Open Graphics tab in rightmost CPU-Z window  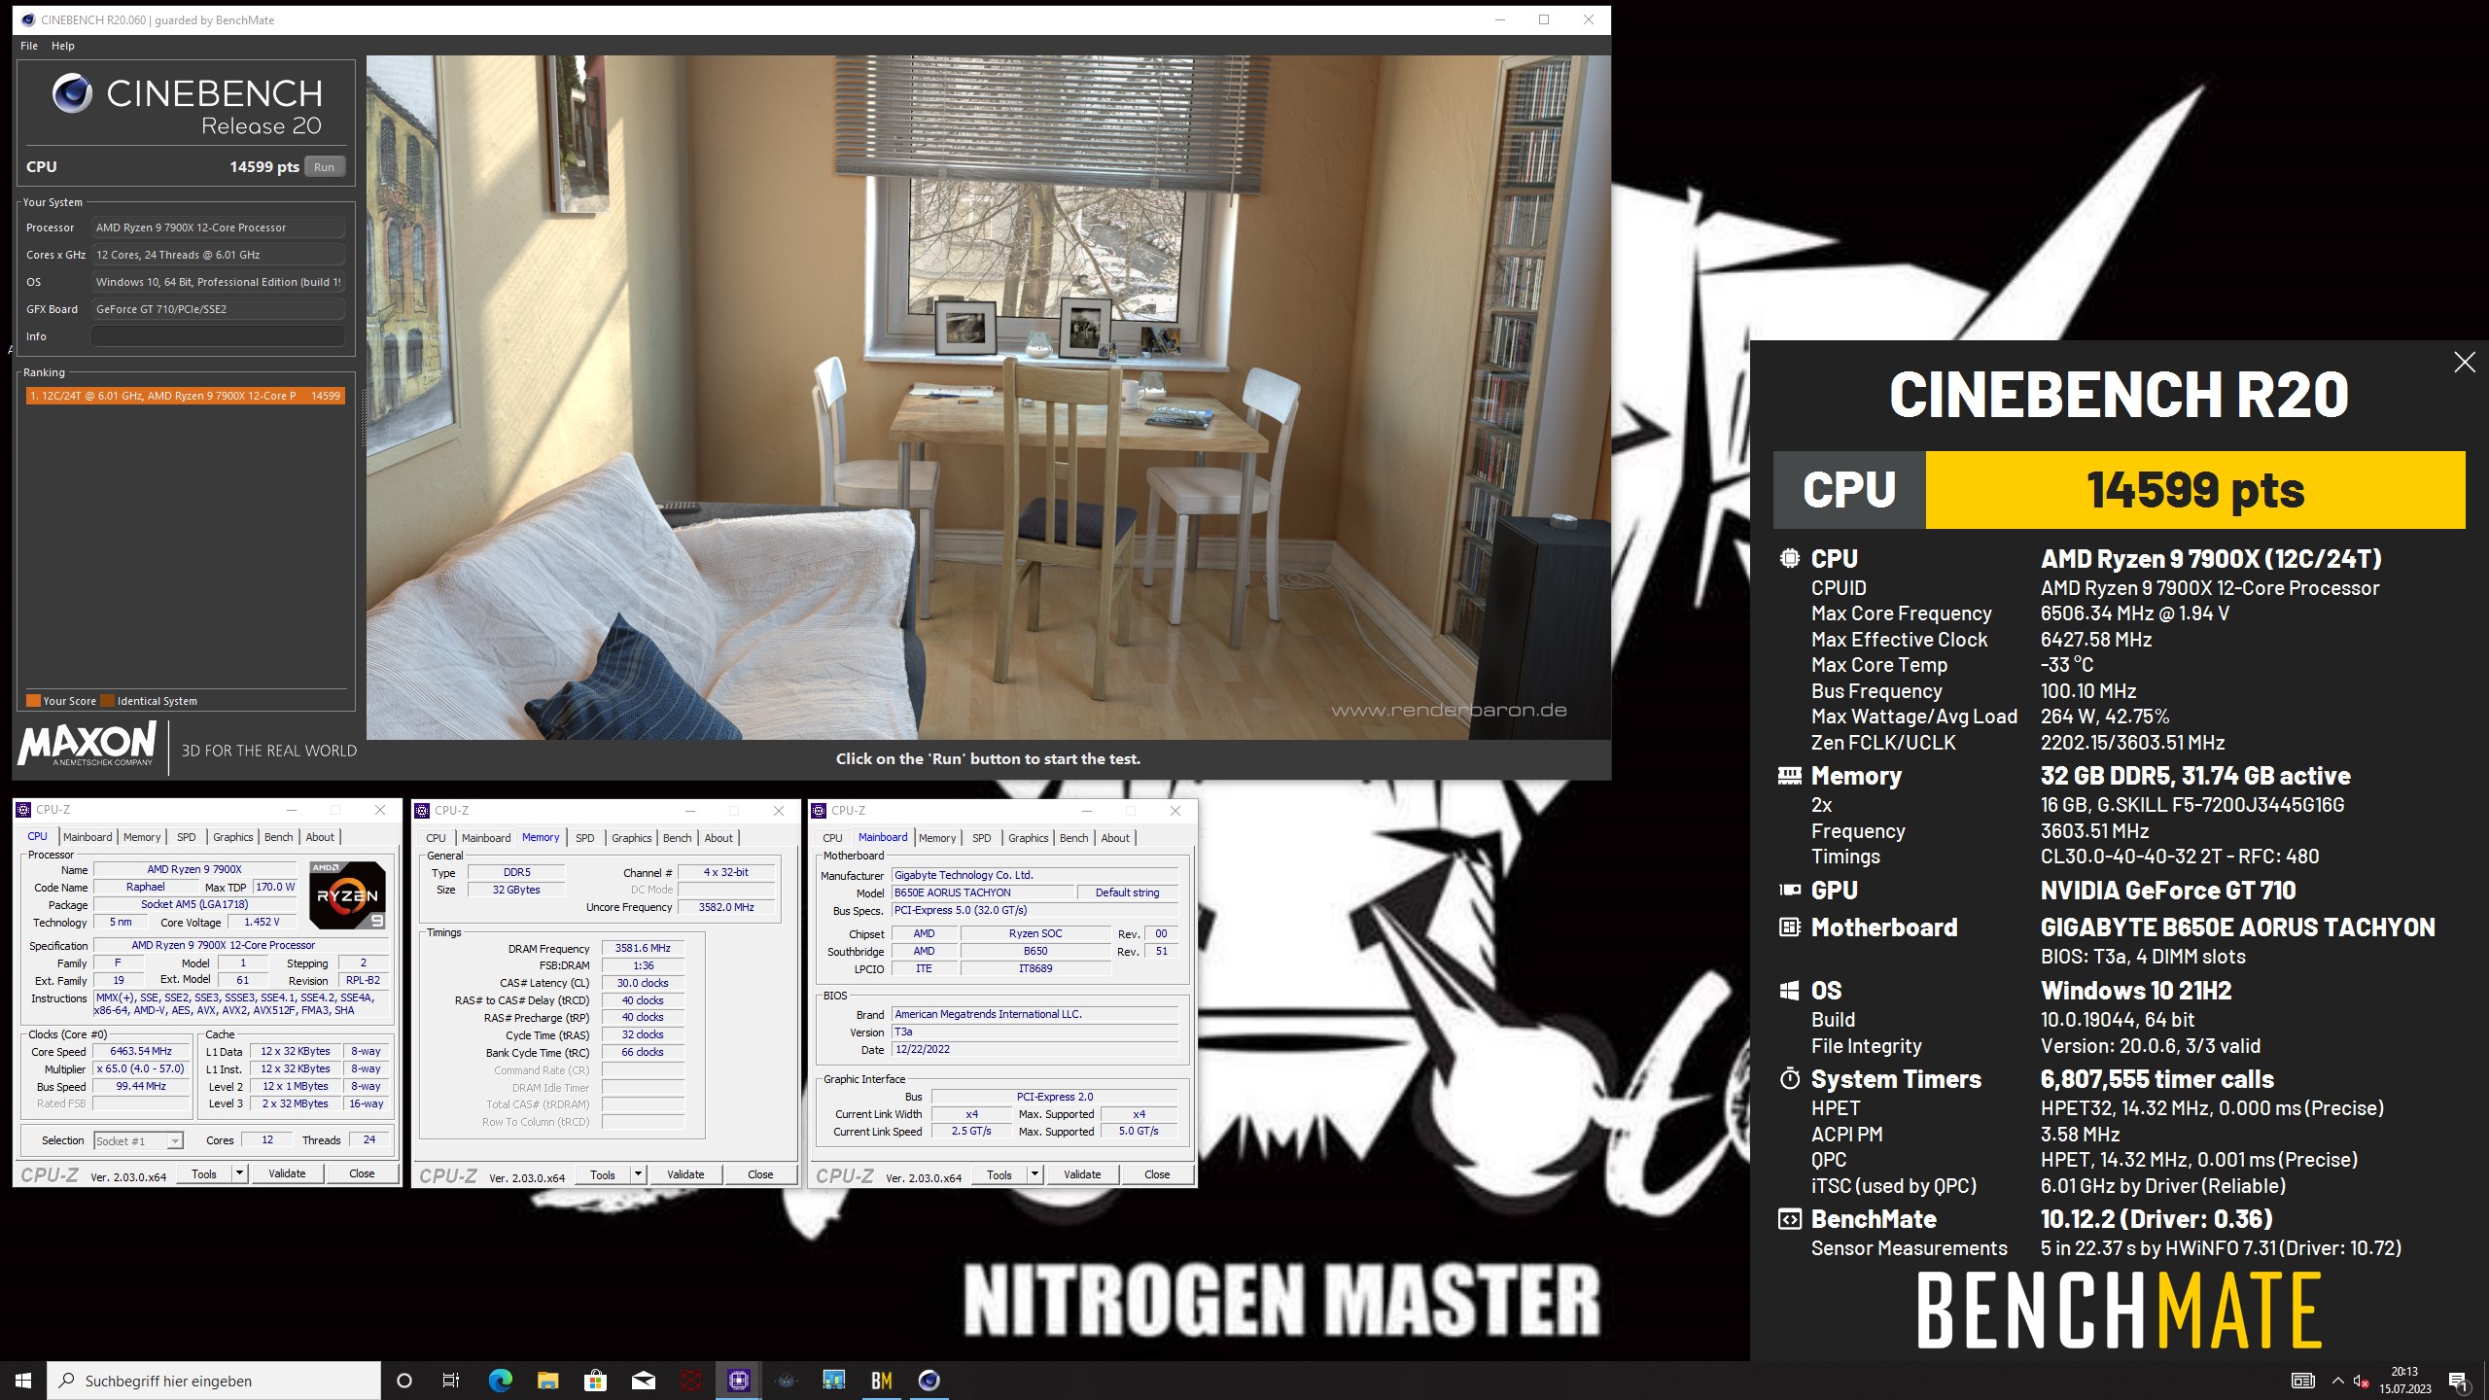1028,838
